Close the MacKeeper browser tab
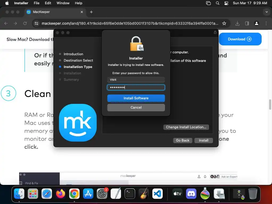Image resolution: width=272 pixels, height=204 pixels. click(82, 12)
